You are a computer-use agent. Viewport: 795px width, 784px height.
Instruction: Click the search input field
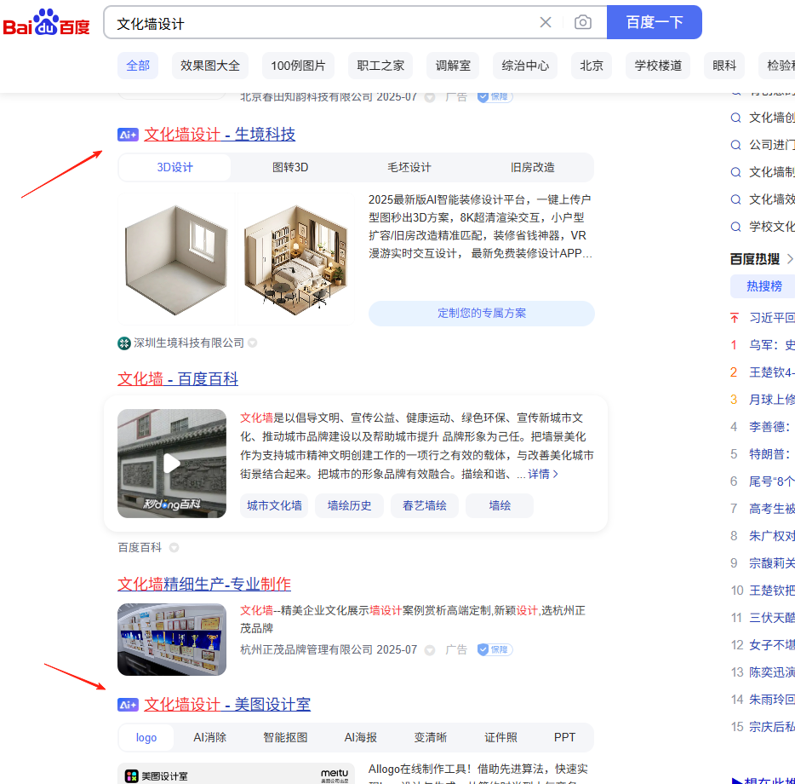pyautogui.click(x=324, y=23)
